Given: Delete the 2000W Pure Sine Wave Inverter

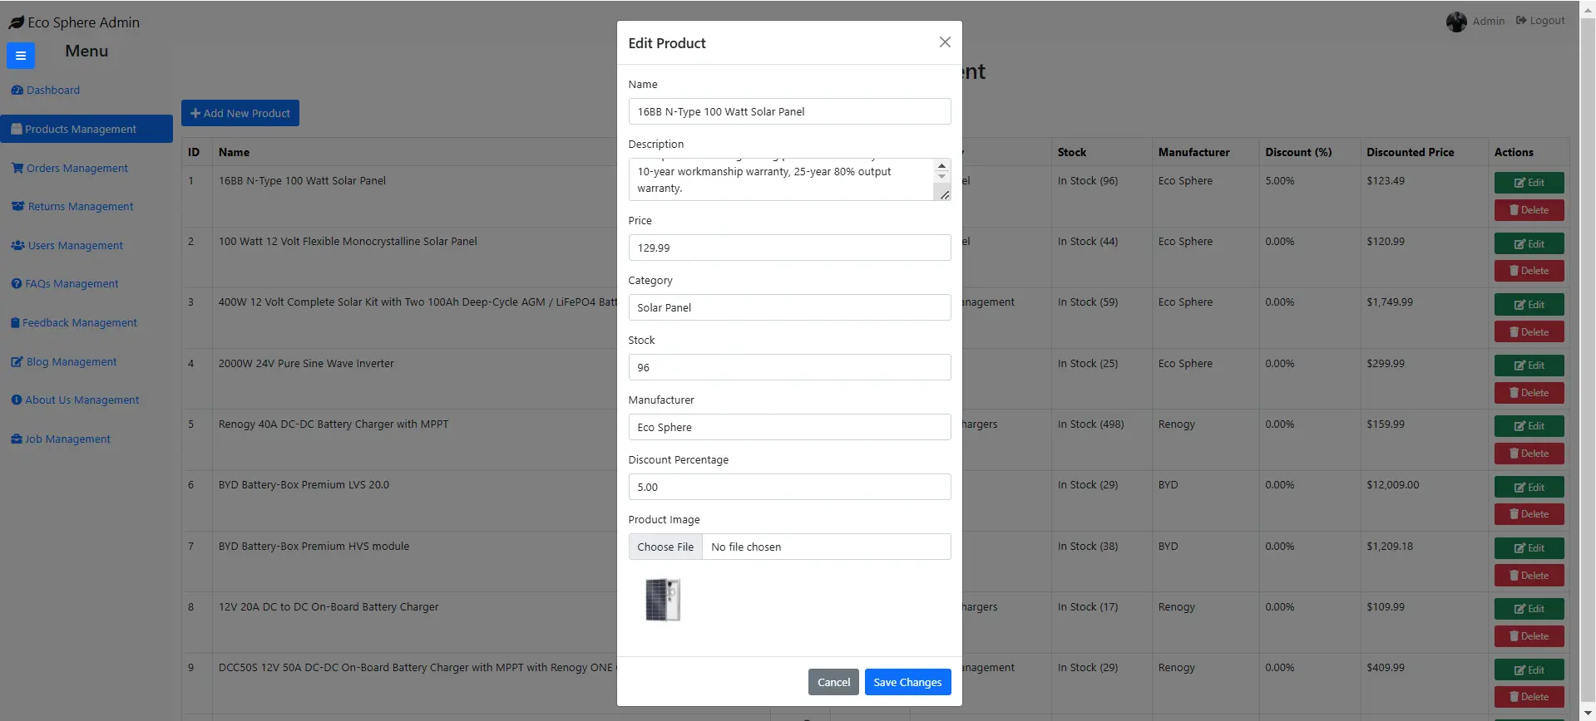Looking at the screenshot, I should 1529,393.
